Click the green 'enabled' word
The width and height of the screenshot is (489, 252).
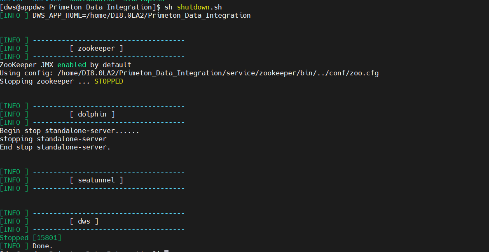(x=72, y=65)
